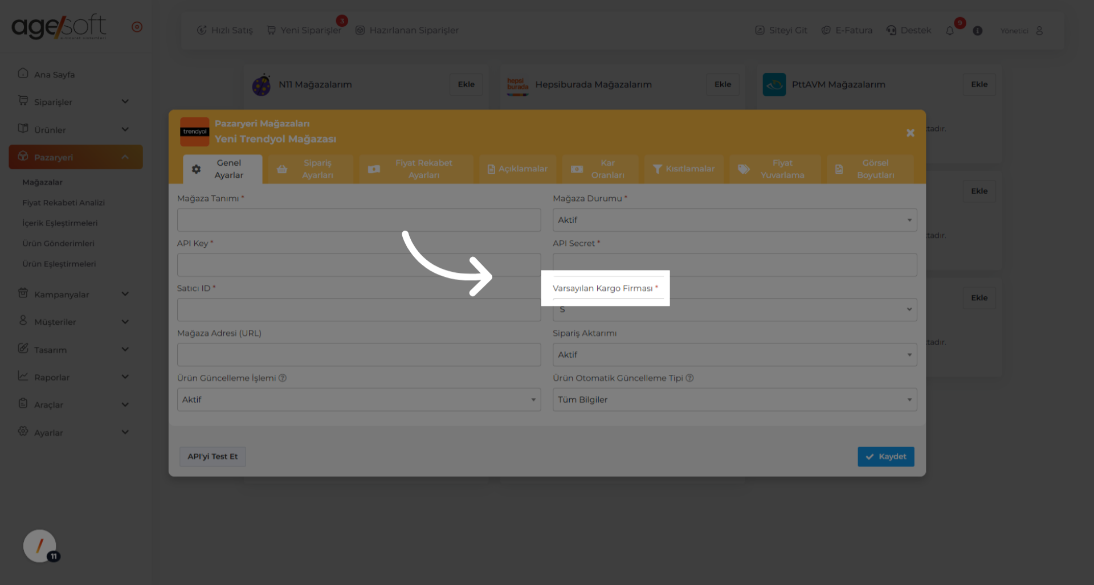Click Ekle for Hepsiburada Mağazalarım

722,84
